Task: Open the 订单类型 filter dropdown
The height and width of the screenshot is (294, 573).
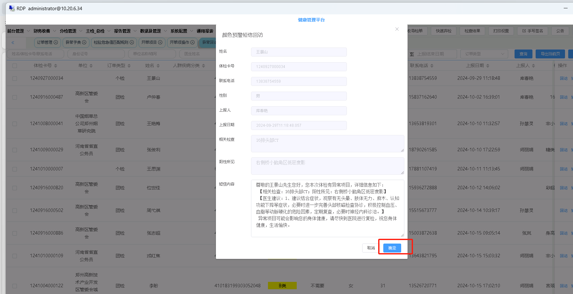Action: 484,54
